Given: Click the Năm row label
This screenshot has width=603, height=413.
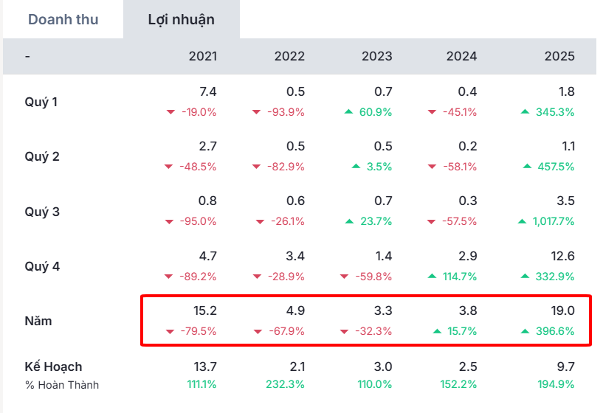Looking at the screenshot, I should (38, 321).
